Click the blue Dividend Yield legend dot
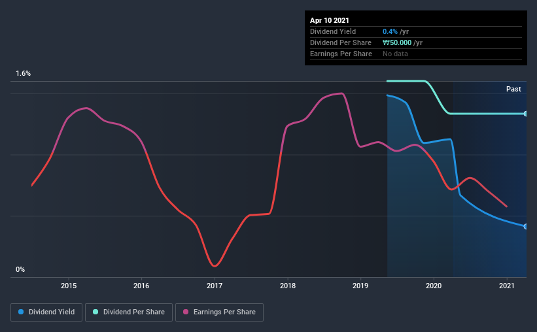The width and height of the screenshot is (537, 332). 21,312
